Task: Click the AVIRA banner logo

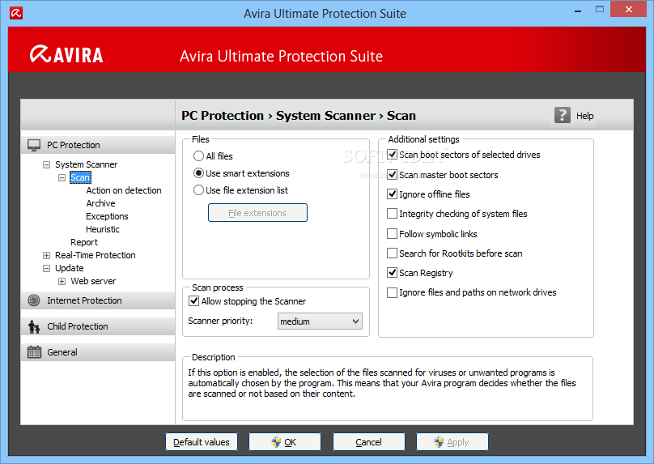Action: coord(66,54)
